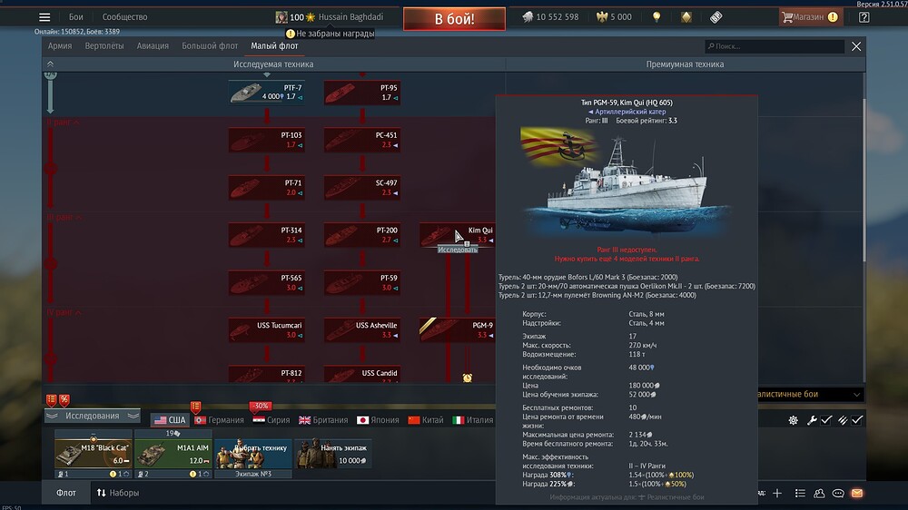Select the Германия nation tab
The width and height of the screenshot is (908, 510).
220,419
